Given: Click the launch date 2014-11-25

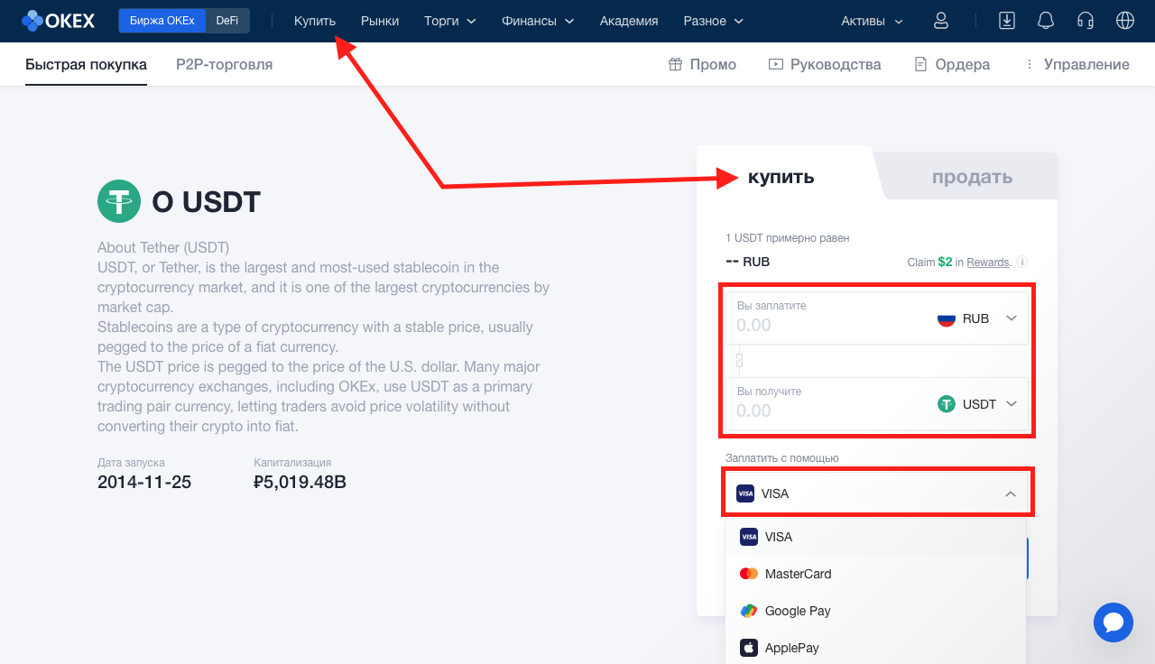Looking at the screenshot, I should [x=144, y=482].
